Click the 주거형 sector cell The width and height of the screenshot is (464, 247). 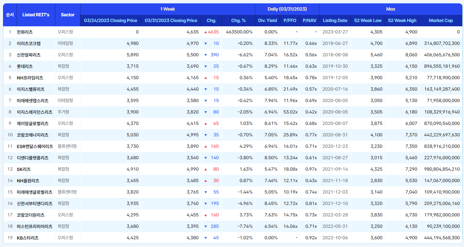(63, 112)
